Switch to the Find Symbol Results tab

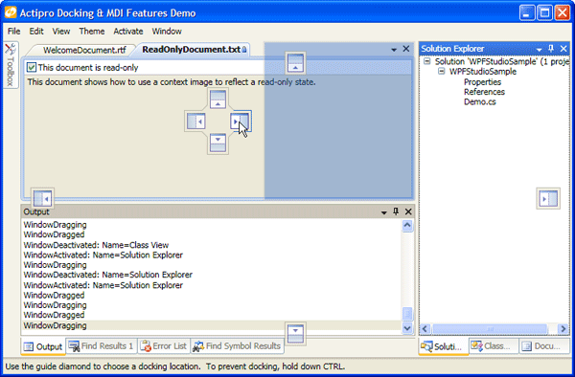pyautogui.click(x=238, y=345)
